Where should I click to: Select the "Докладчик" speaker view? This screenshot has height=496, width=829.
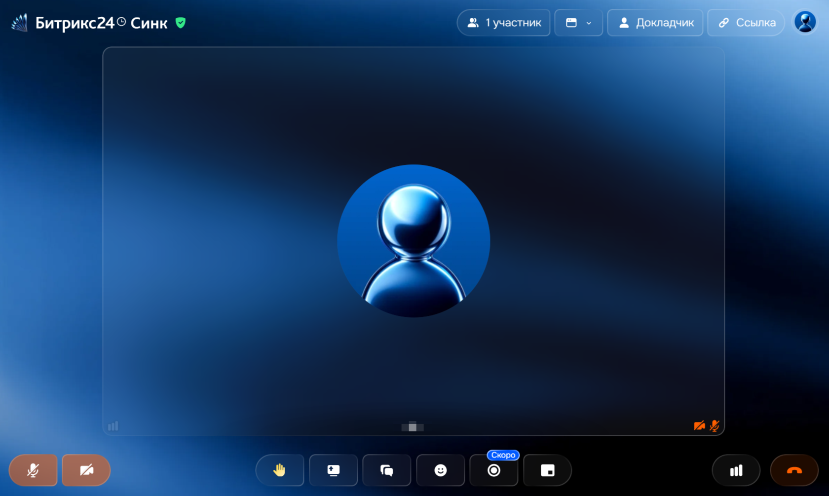(x=655, y=23)
